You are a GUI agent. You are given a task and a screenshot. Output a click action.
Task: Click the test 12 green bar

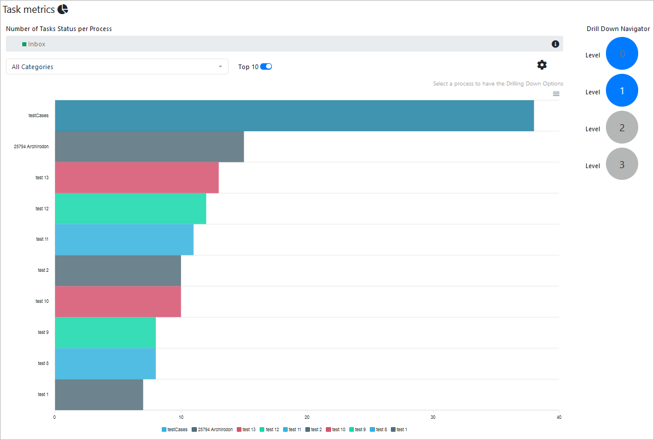pos(130,209)
